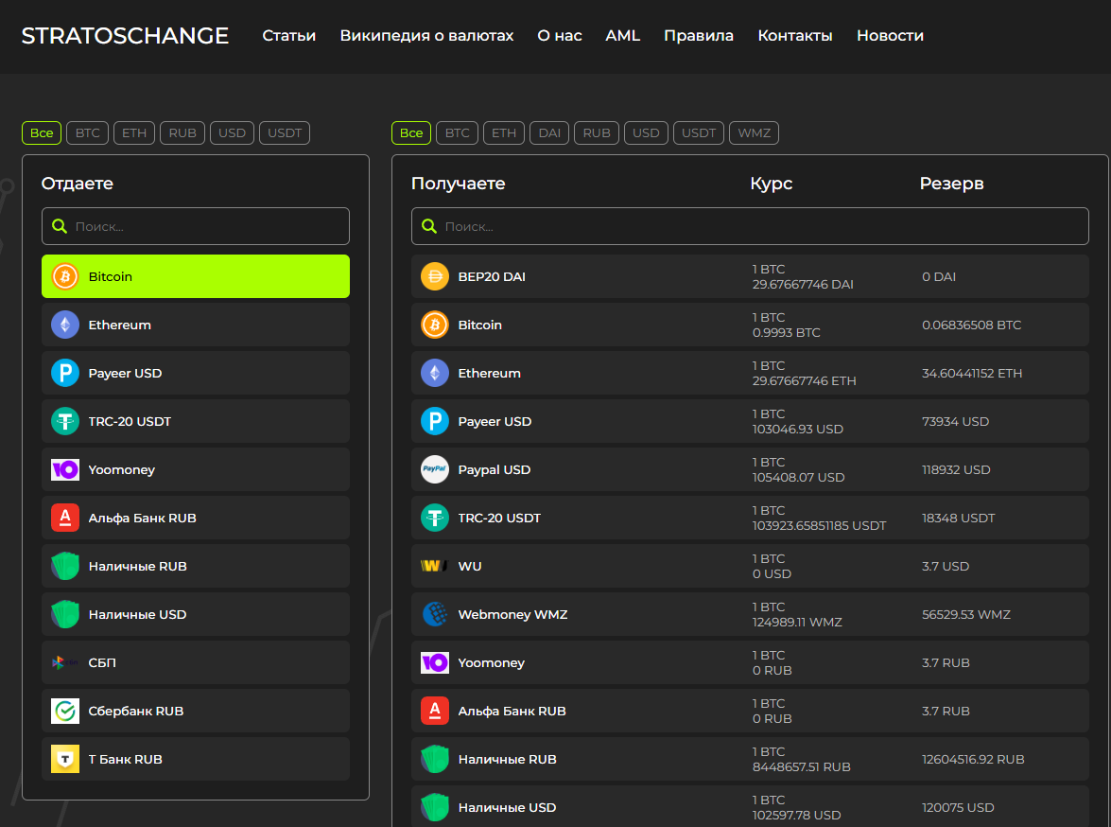Viewport: 1111px width, 827px height.
Task: Click the СБП payment system icon
Action: tap(65, 662)
